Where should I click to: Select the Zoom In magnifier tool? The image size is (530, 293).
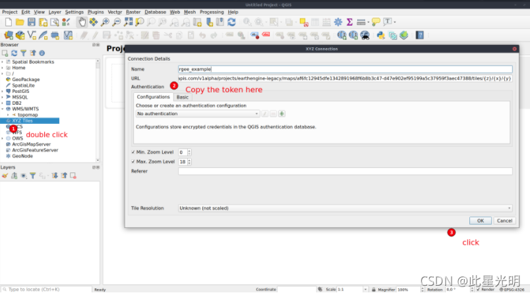tap(105, 22)
